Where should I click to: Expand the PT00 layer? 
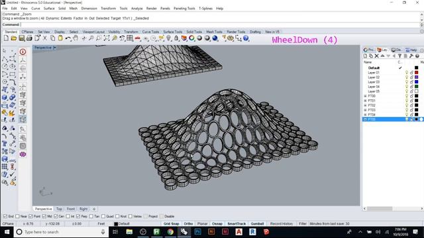365,96
